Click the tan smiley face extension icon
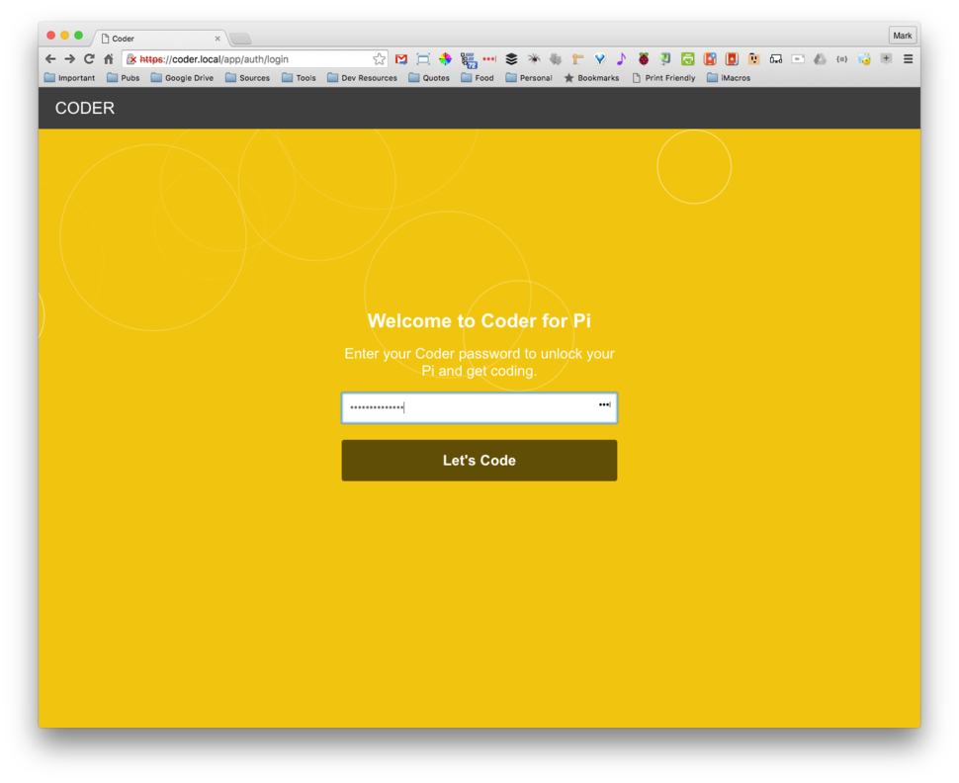 753,59
